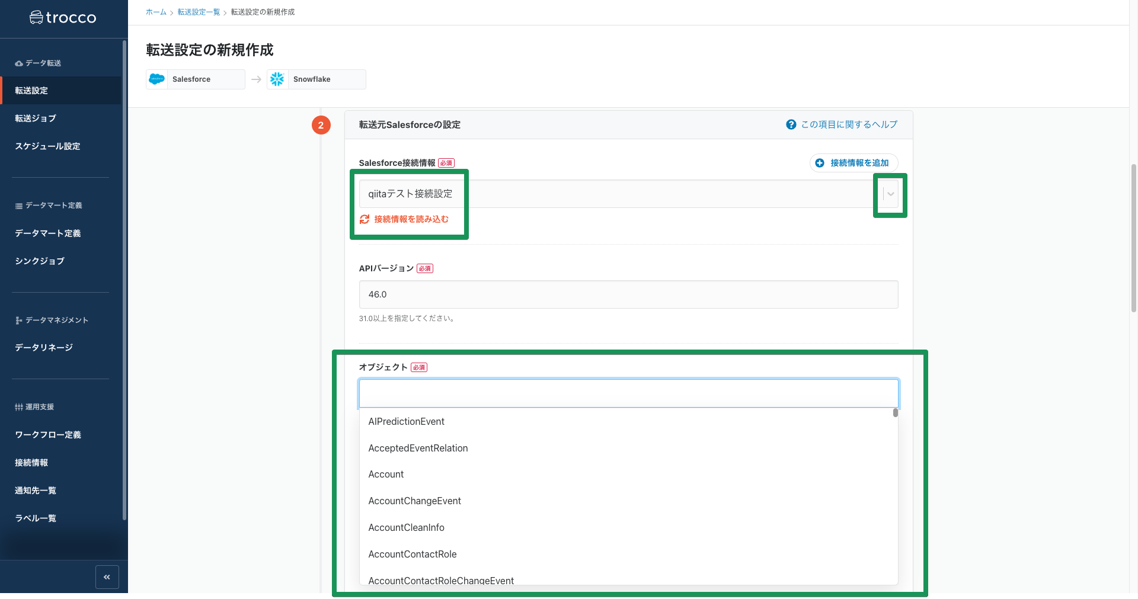Open 転送ジョブ in the sidebar
1138x599 pixels.
(60, 118)
